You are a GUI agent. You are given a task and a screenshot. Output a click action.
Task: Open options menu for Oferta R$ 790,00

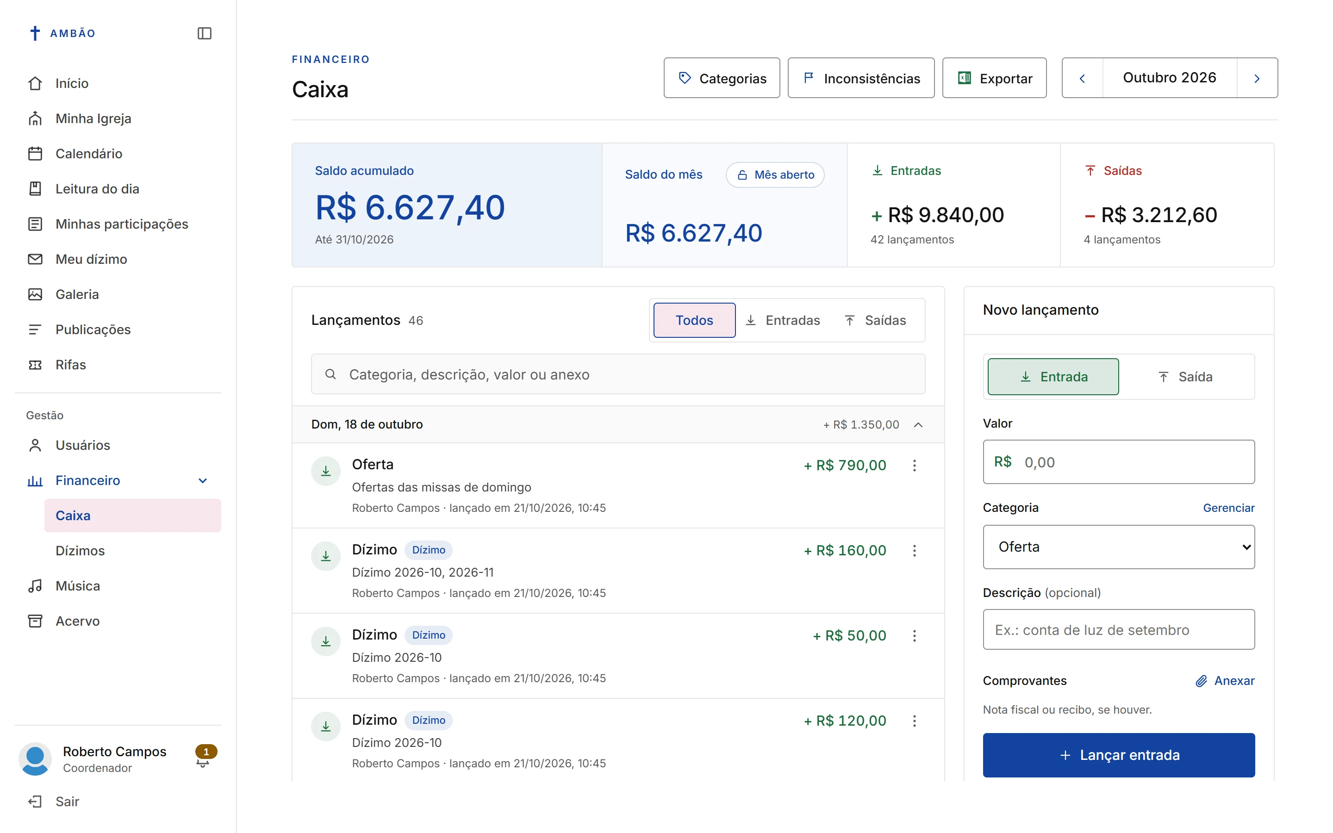[915, 466]
